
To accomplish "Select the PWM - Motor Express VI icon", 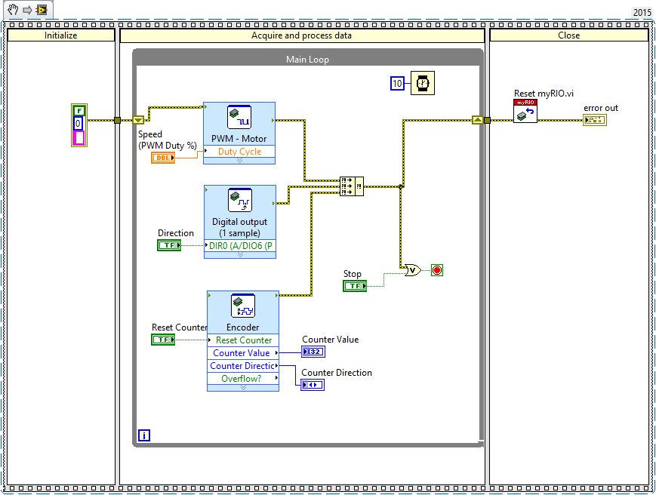I will point(239,118).
